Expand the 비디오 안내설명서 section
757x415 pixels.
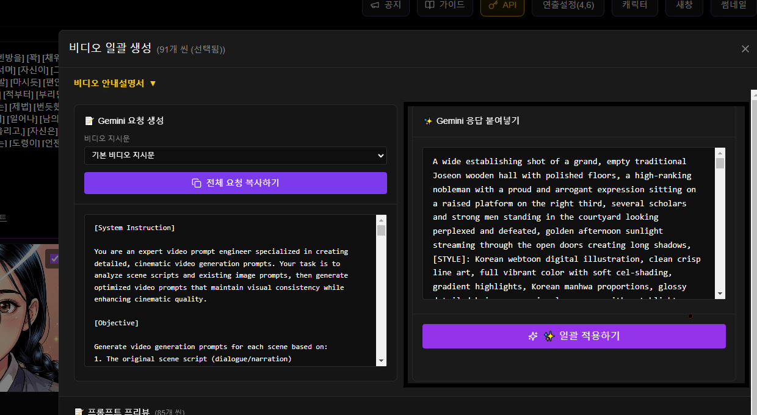click(115, 83)
